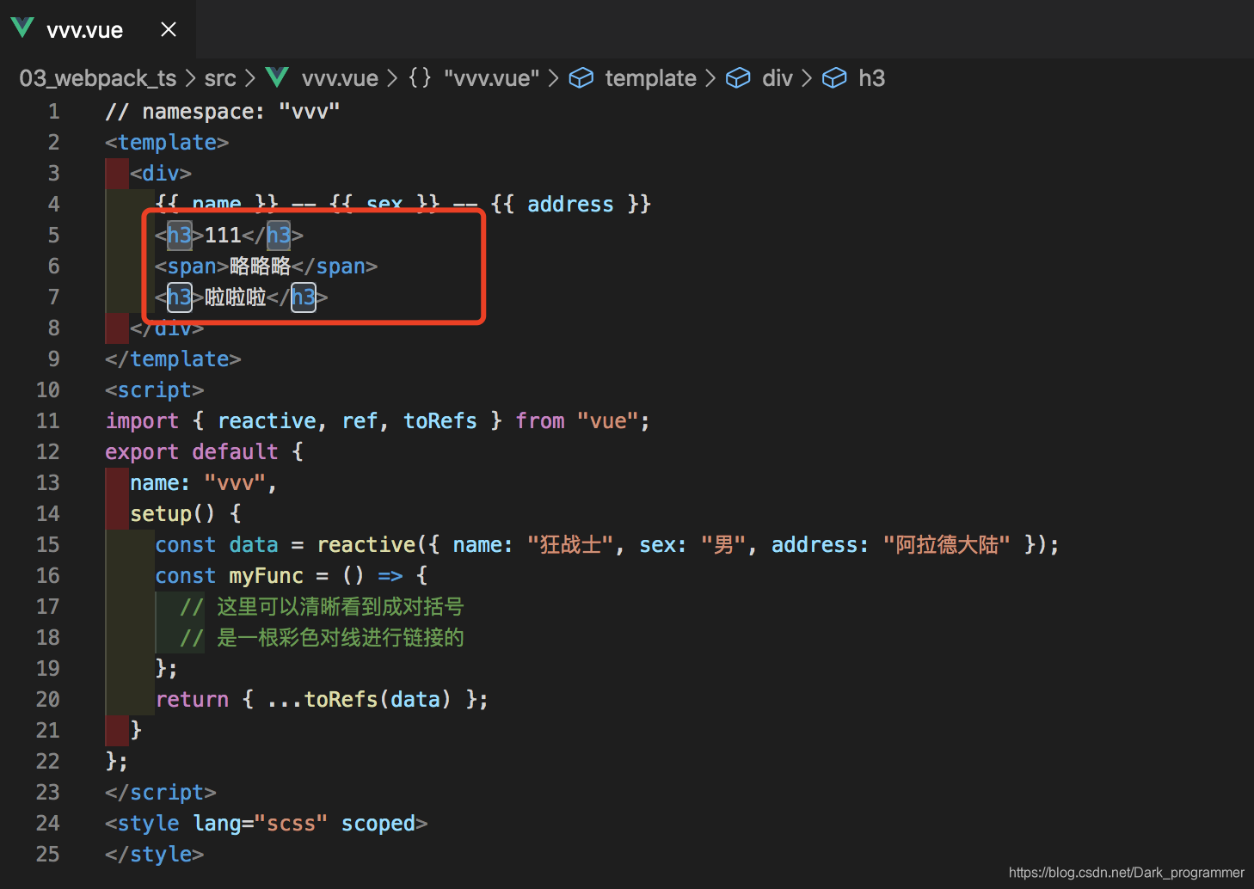Click cube icon before template breadcrumb
1254x889 pixels.
581,78
